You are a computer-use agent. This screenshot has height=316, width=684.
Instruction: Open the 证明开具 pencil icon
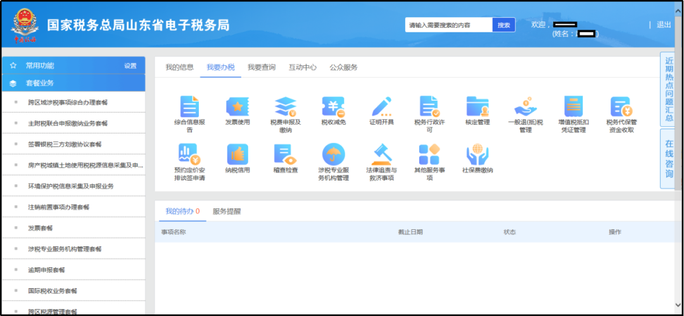(382, 107)
